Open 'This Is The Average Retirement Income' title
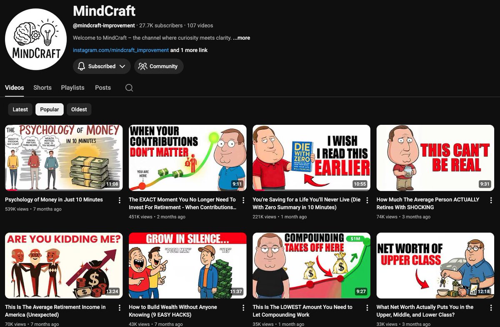The image size is (500, 327). pyautogui.click(x=55, y=311)
